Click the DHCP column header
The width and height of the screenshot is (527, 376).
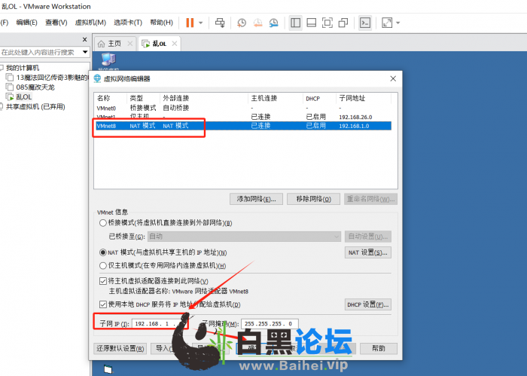[x=313, y=99]
